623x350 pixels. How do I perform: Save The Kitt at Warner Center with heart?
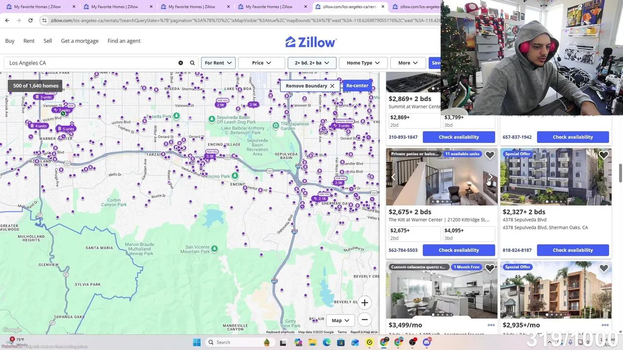tap(490, 155)
